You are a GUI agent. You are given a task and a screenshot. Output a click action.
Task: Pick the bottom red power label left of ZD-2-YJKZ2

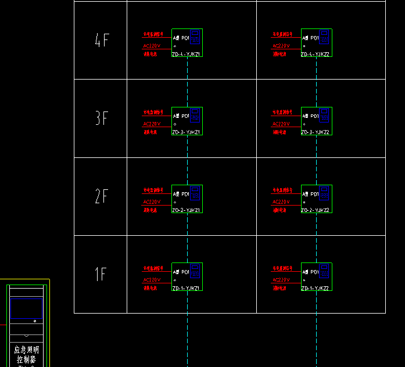[x=279, y=210]
